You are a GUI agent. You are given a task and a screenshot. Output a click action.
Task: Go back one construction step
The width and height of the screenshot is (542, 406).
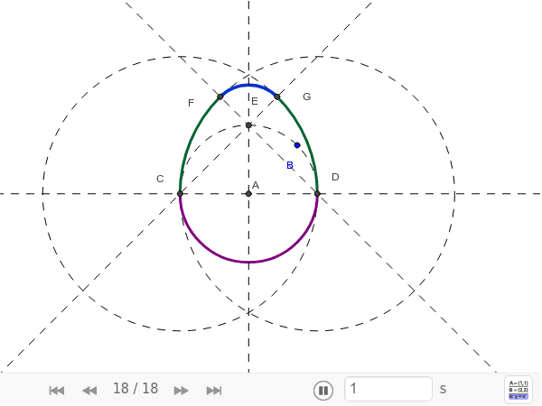coord(89,391)
